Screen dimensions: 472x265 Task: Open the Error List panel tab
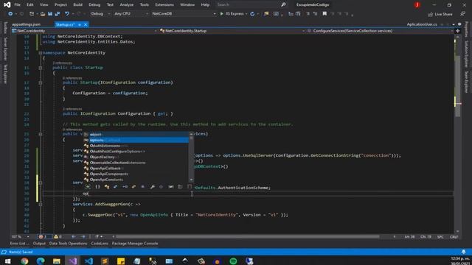click(x=20, y=244)
